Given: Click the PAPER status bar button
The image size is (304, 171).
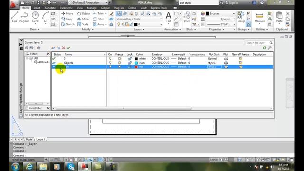Looking at the screenshot, I should [x=214, y=160].
